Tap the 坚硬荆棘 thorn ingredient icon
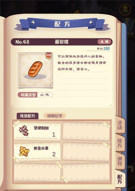 (24, 130)
